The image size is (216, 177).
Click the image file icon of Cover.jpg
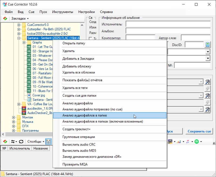pos(29,95)
